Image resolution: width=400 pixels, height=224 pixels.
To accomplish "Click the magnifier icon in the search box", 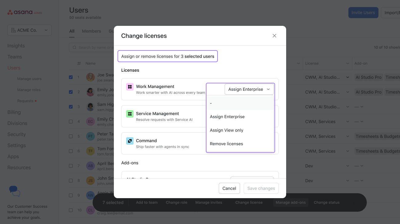I will coord(74,47).
